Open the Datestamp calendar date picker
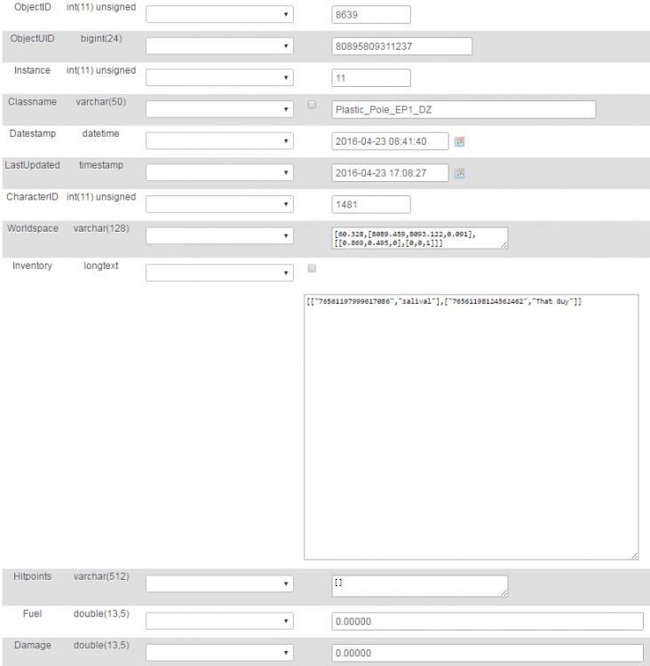Screen dimensions: 650x666 tap(459, 141)
